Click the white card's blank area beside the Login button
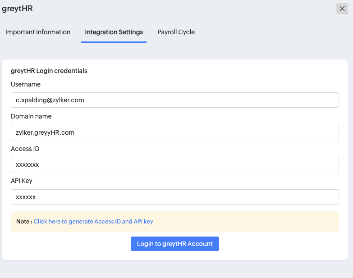353x278 pixels. pos(280,244)
